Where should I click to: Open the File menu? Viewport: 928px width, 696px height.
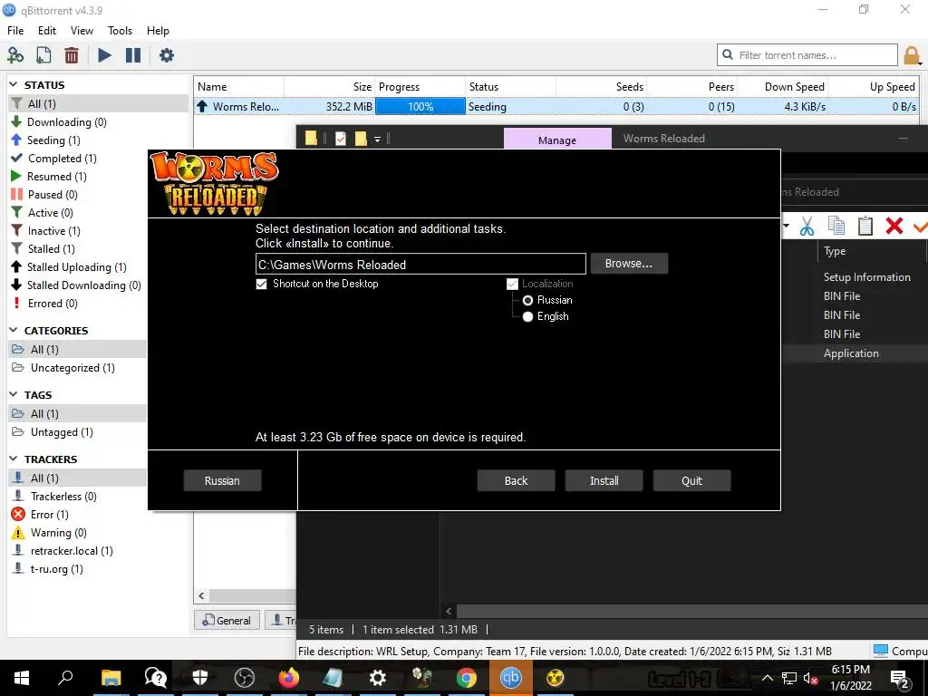click(x=15, y=31)
